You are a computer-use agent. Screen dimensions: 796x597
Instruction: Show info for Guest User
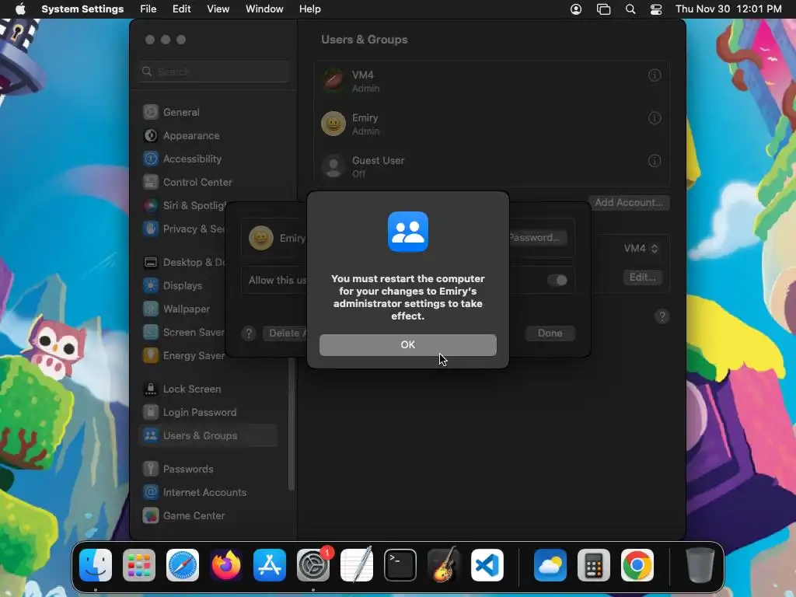655,161
